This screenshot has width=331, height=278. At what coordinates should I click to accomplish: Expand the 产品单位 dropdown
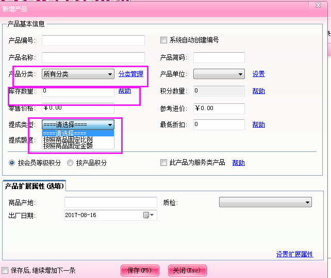219,74
